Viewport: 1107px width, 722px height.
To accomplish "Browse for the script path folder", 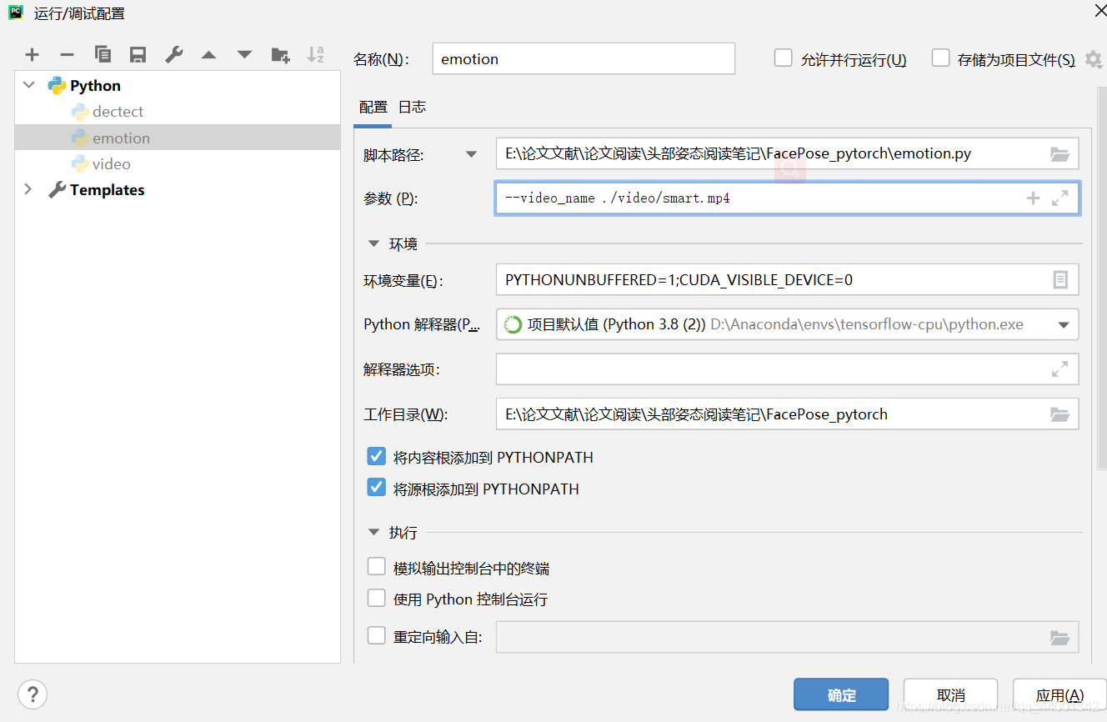I will click(1059, 154).
